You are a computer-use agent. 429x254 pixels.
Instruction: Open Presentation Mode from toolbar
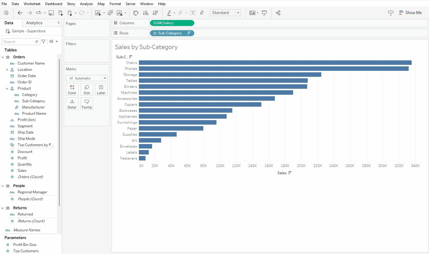(264, 13)
